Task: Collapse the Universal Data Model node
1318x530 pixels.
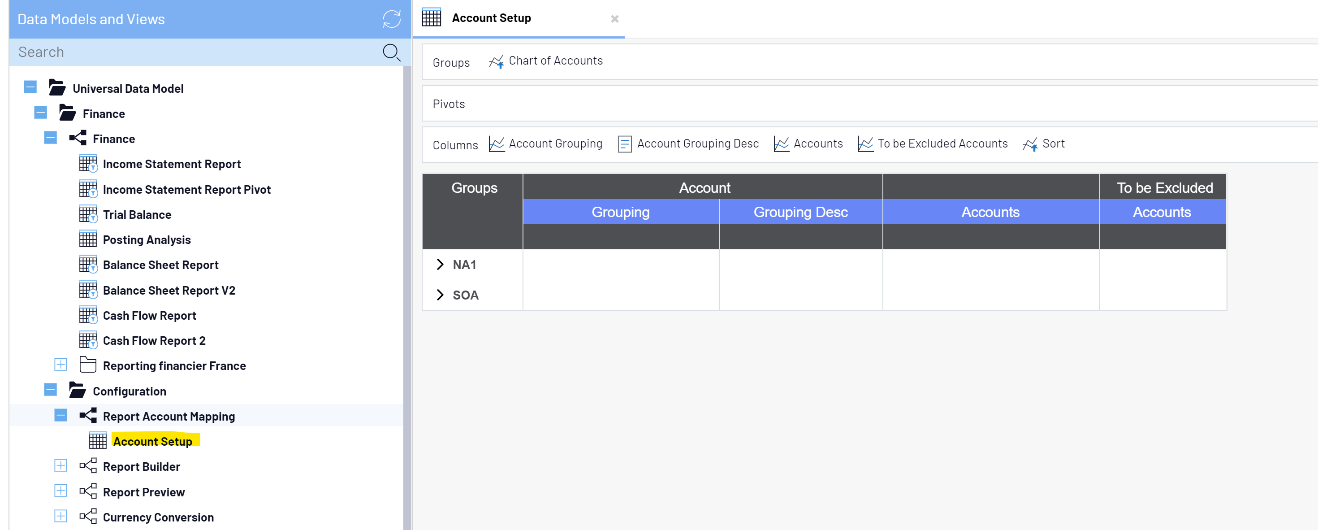Action: click(x=30, y=87)
